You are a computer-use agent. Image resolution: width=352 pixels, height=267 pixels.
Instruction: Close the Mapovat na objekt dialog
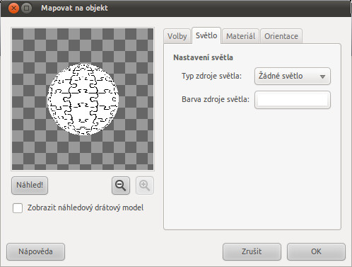pos(13,8)
